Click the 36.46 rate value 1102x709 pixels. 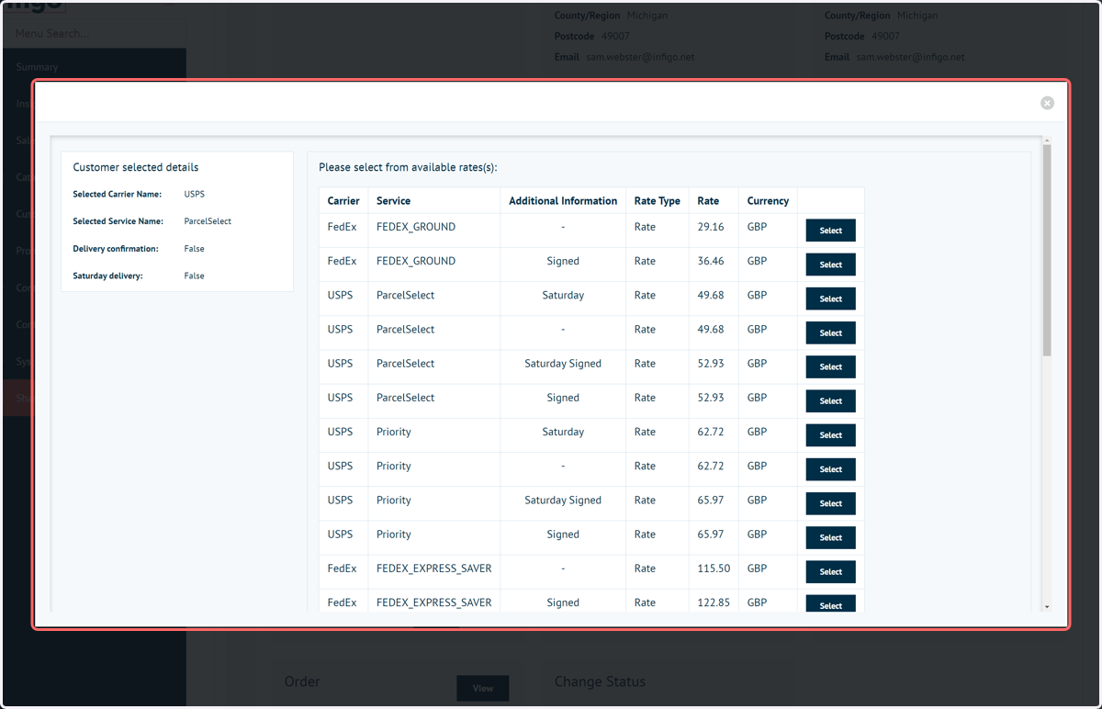pos(711,261)
